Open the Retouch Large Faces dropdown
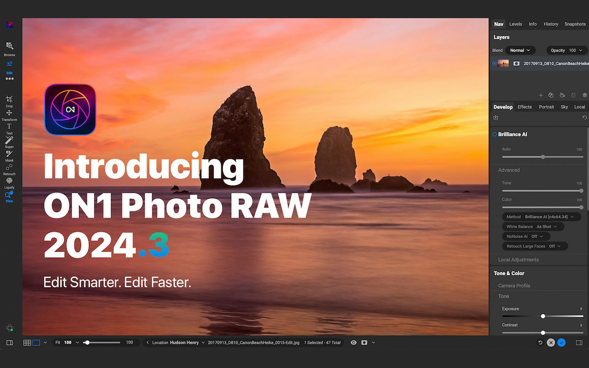 (535, 246)
